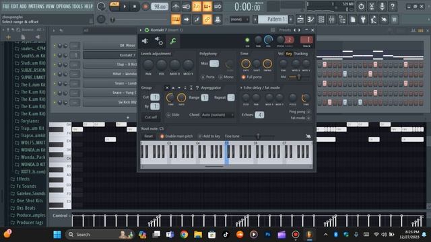Open Kontakt 7 detailed settings gear icon
This screenshot has height=242, width=431.
[159, 41]
